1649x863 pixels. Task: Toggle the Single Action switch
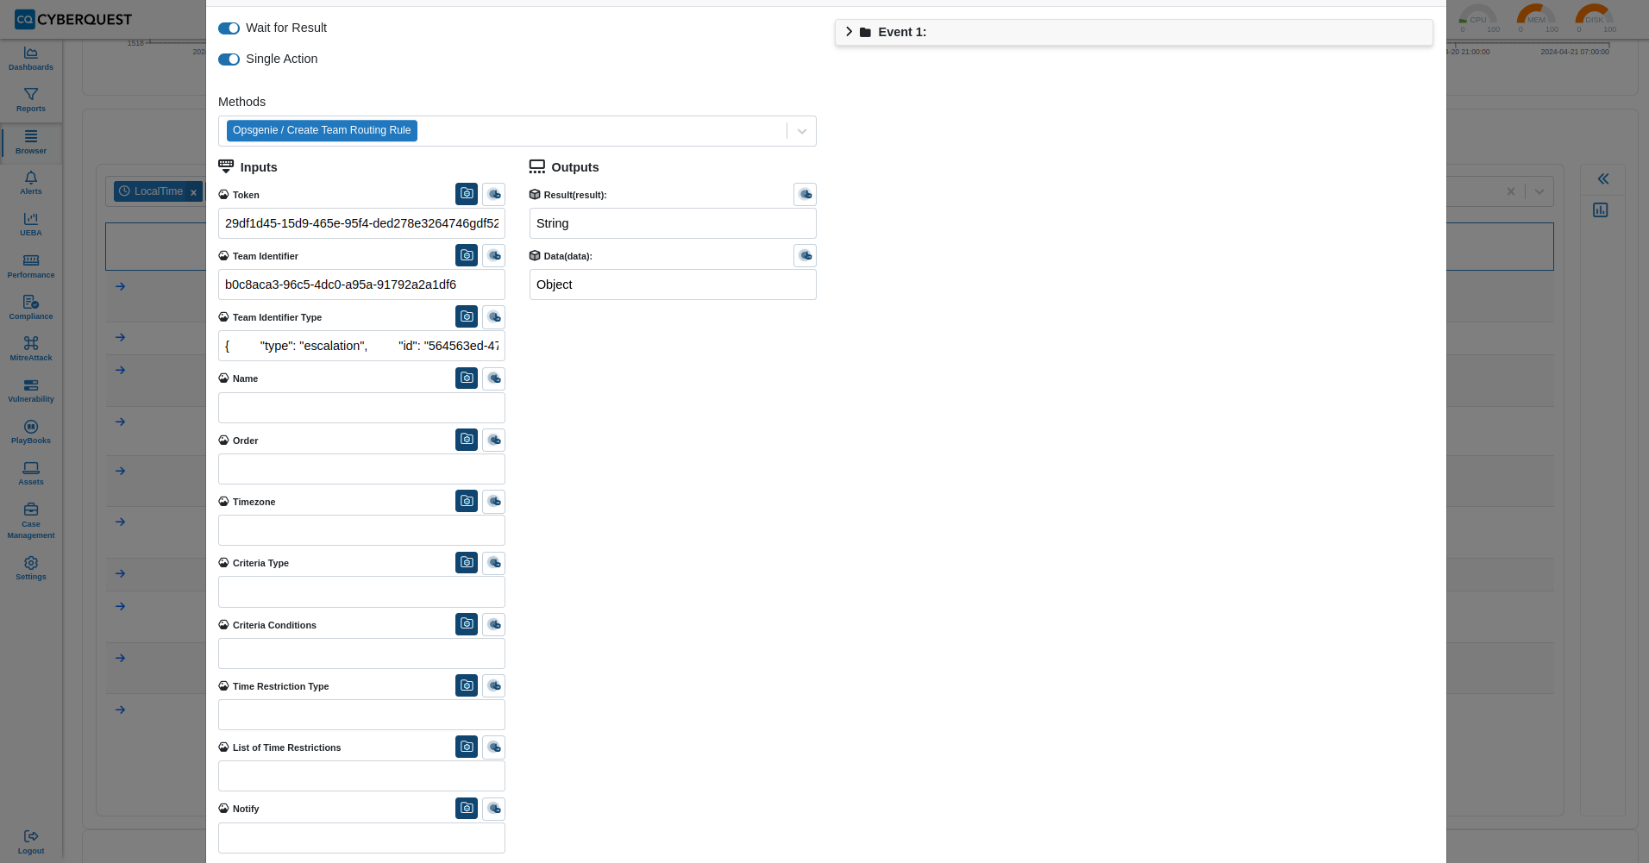tap(229, 59)
